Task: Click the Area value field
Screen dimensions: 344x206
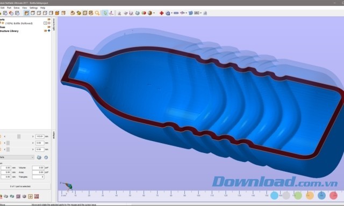Action: pos(38,172)
